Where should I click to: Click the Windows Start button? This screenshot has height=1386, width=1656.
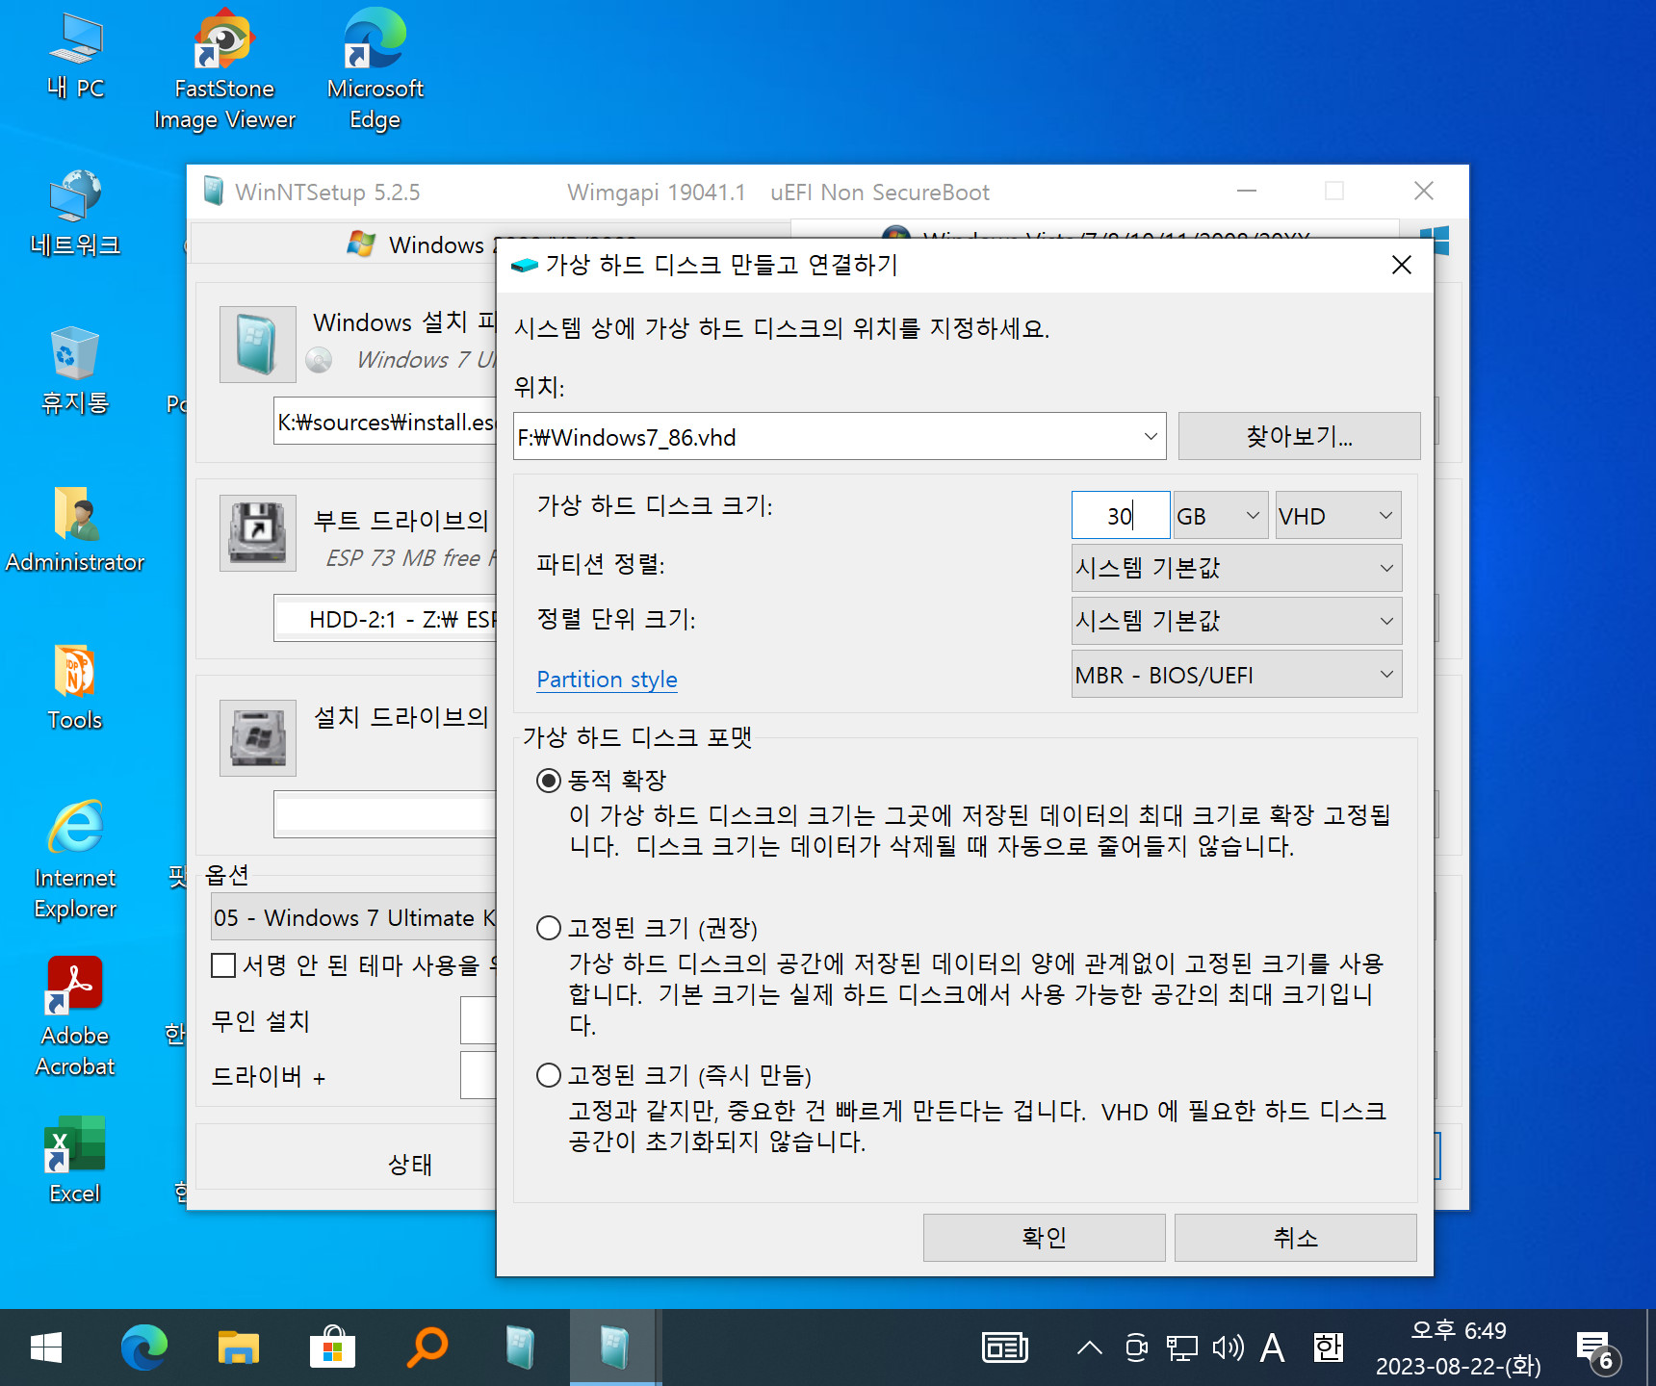pos(45,1347)
